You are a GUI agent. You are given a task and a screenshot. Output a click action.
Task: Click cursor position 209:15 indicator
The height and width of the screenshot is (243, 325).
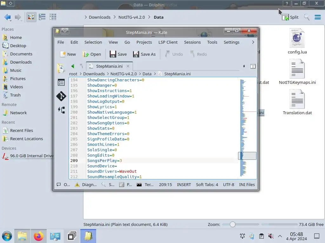click(x=165, y=184)
